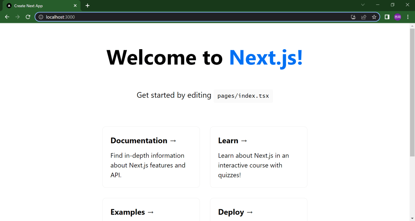Click the pages/index.tsx code text
The width and height of the screenshot is (415, 221).
243,96
